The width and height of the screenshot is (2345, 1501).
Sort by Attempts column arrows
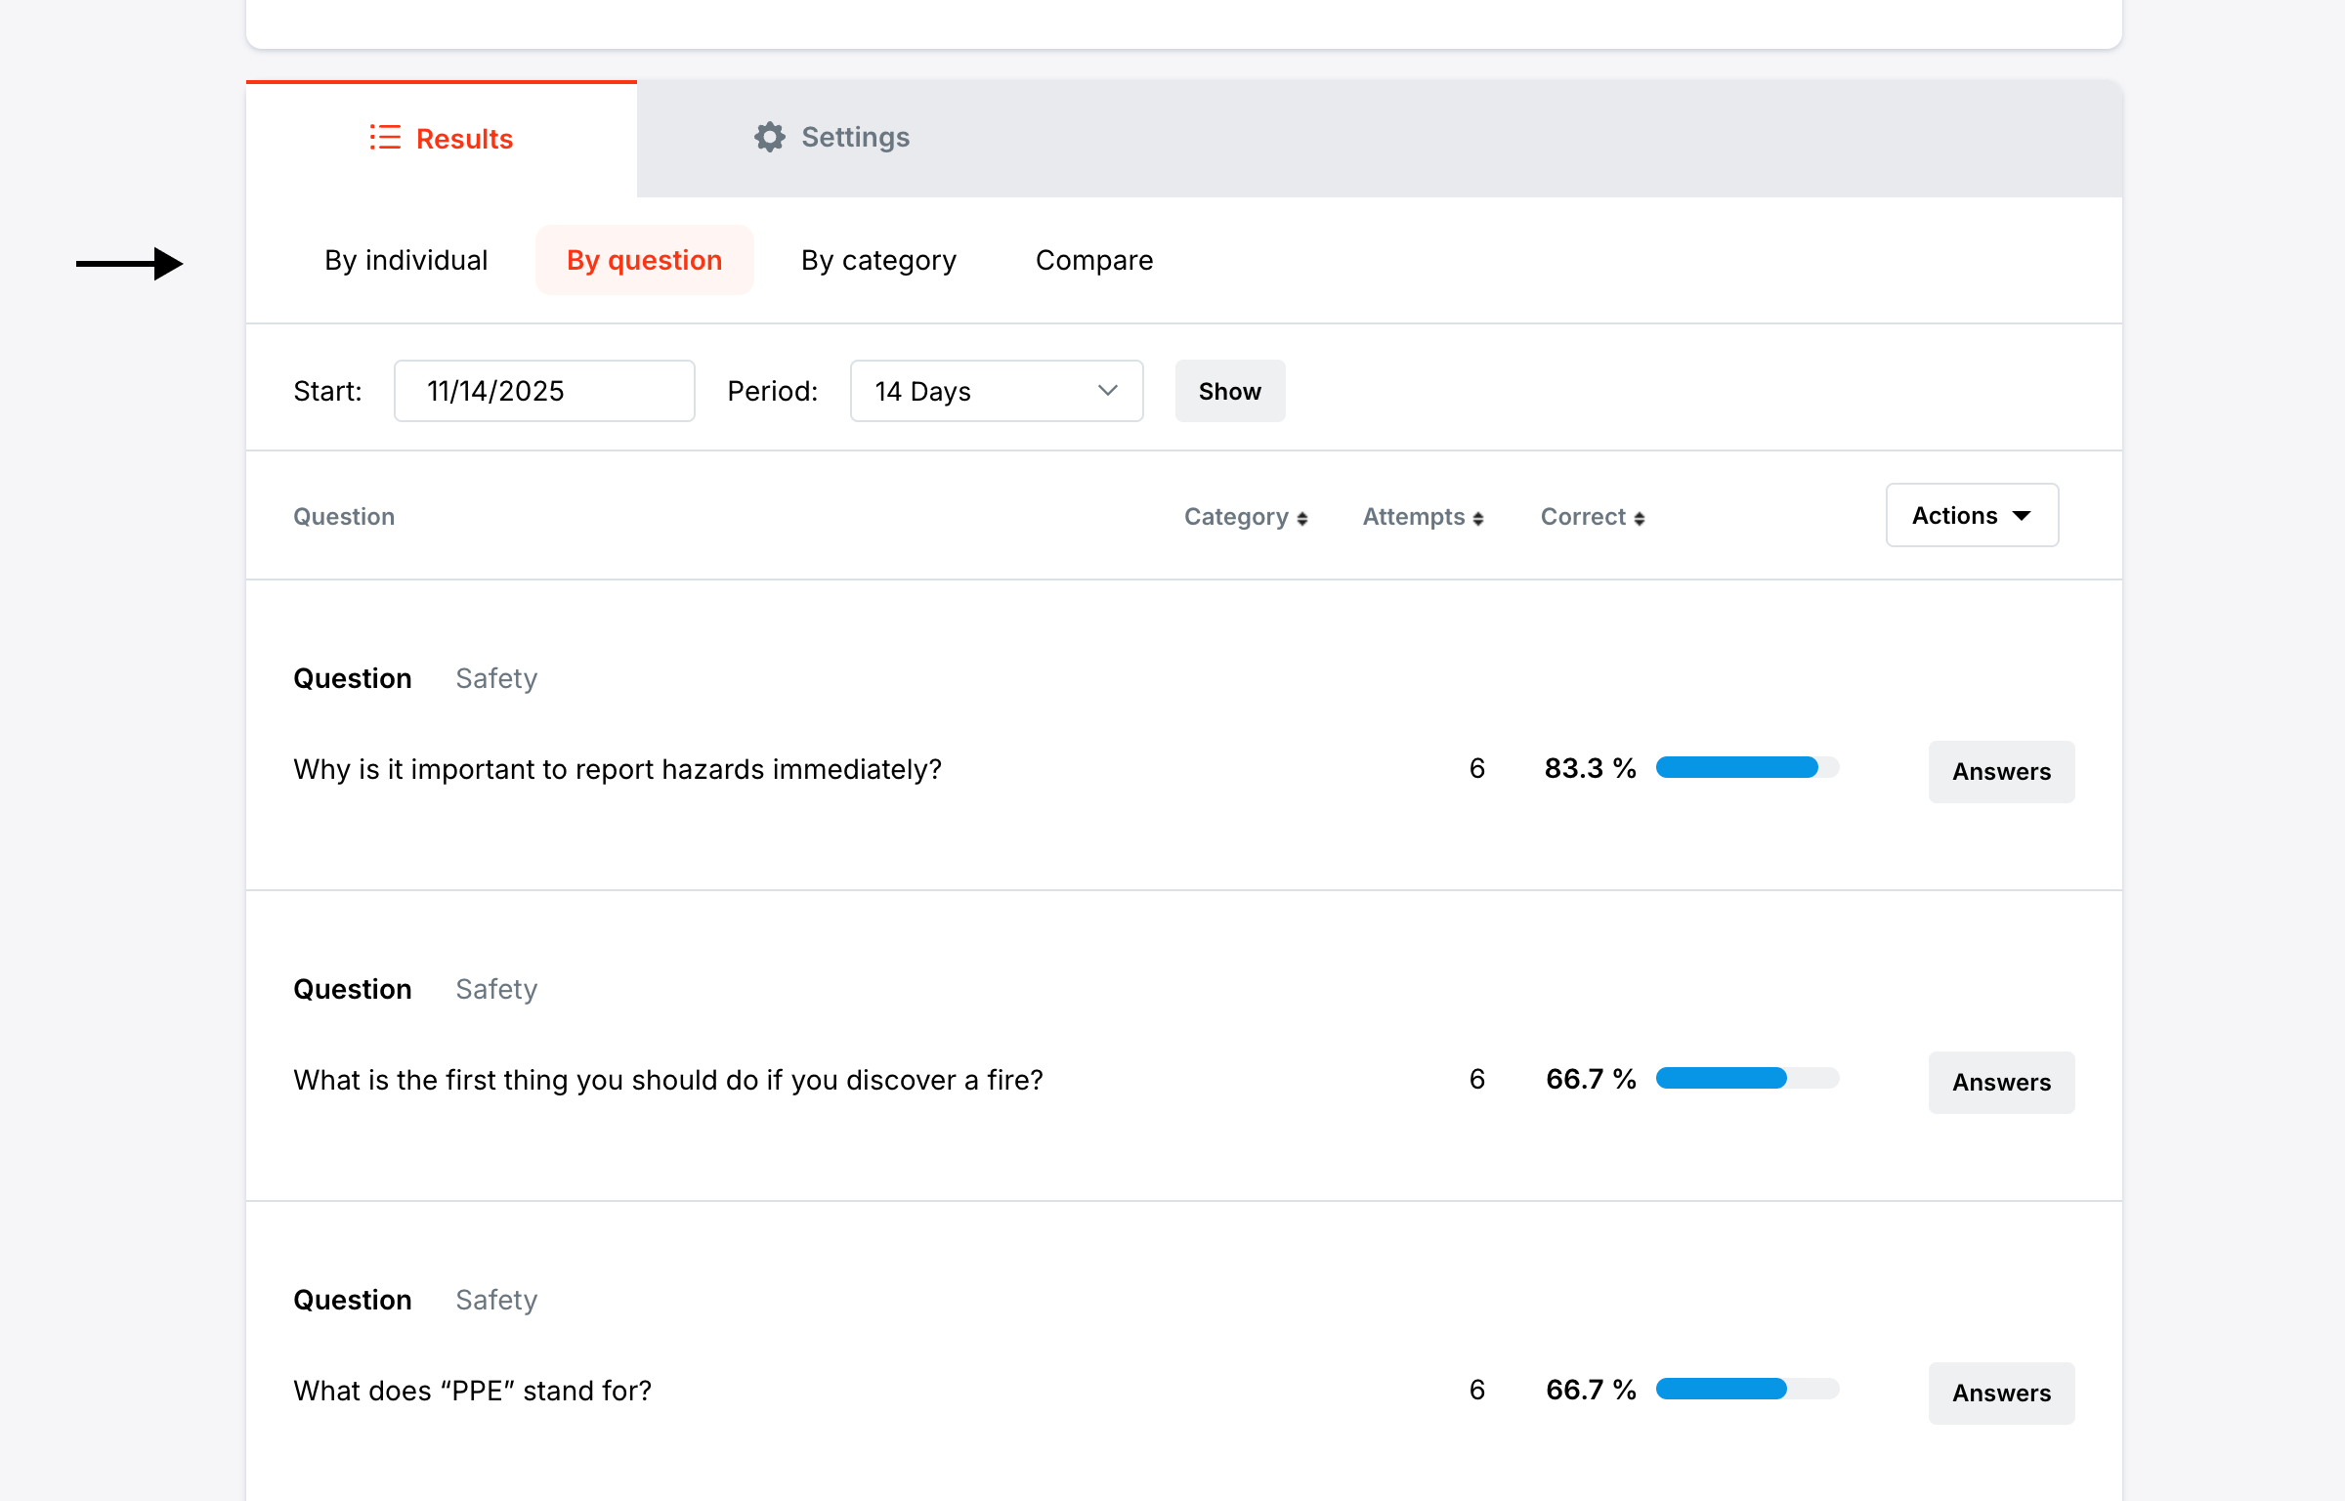[1478, 519]
